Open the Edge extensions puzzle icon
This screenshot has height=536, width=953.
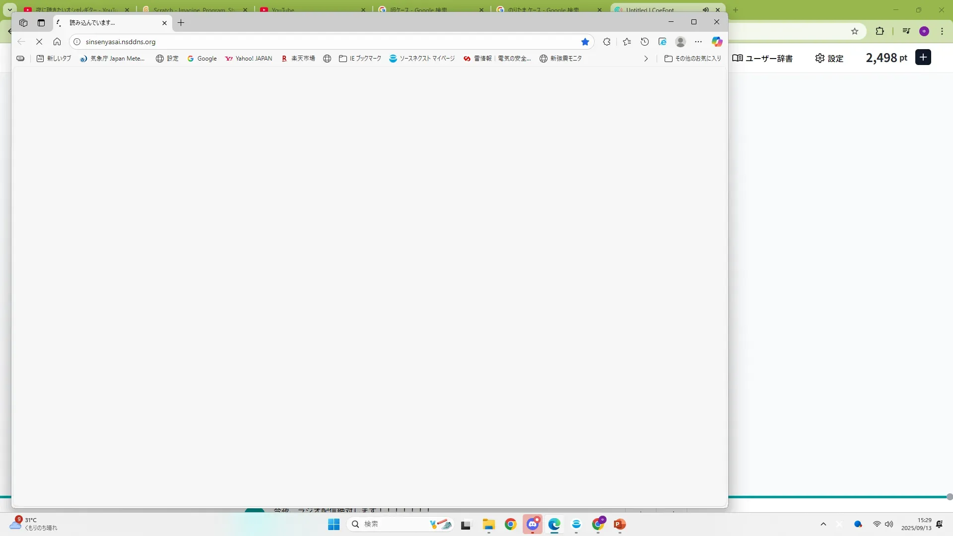click(607, 42)
